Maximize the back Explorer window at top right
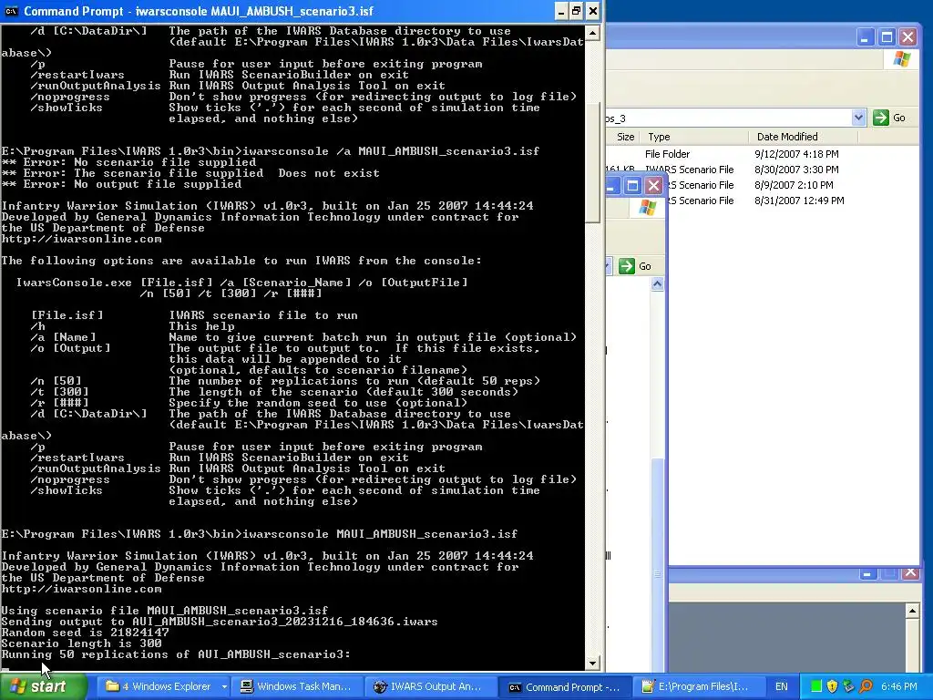This screenshot has height=700, width=933. [x=887, y=36]
